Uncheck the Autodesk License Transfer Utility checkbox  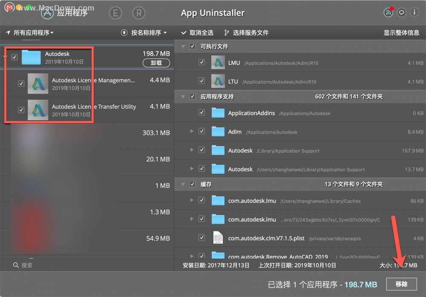pyautogui.click(x=21, y=110)
